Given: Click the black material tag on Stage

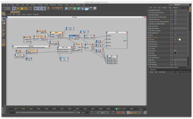Looking at the screenshot, I should 175,53.
